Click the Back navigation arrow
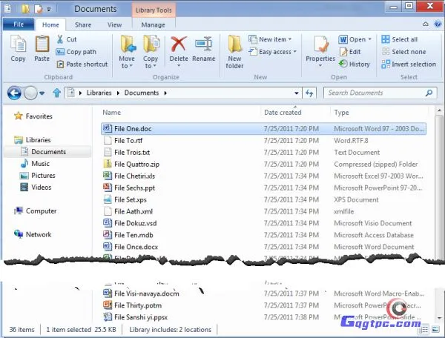The height and width of the screenshot is (338, 445). (x=13, y=93)
